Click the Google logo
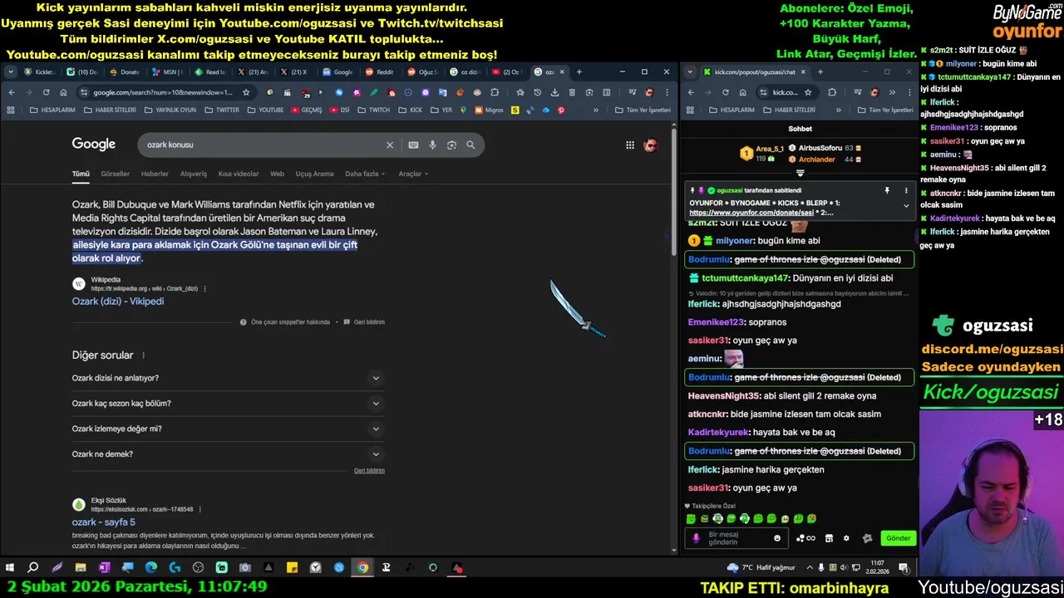The width and height of the screenshot is (1064, 598). tap(94, 145)
